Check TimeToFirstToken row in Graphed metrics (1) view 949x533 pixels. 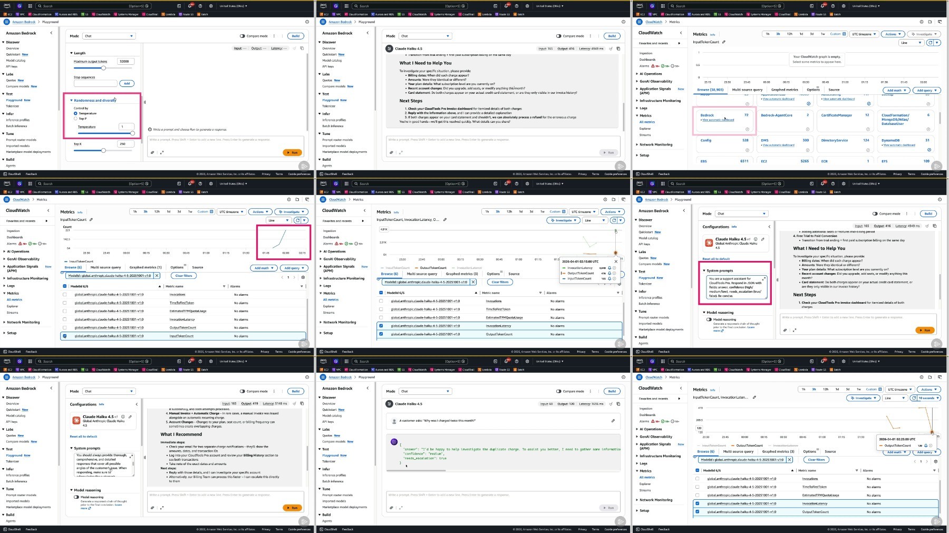pos(65,303)
